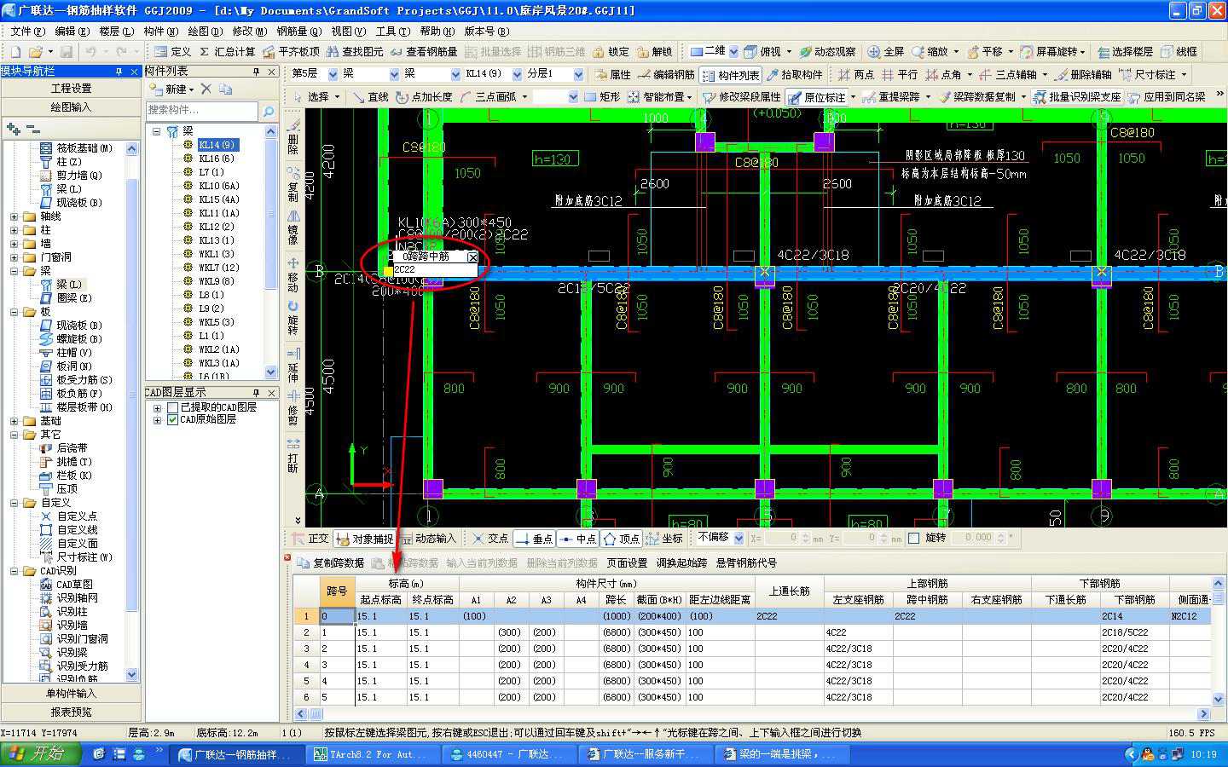
Task: Open 查找图元 find element tool
Action: tap(355, 51)
